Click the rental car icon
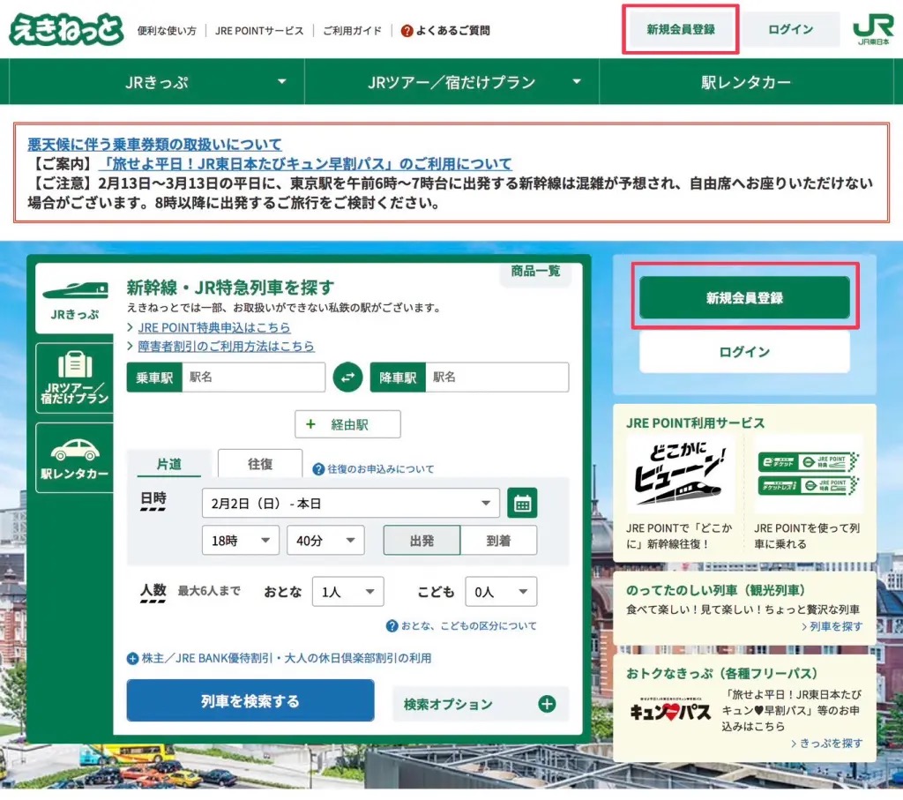903x800 pixels. tap(75, 450)
